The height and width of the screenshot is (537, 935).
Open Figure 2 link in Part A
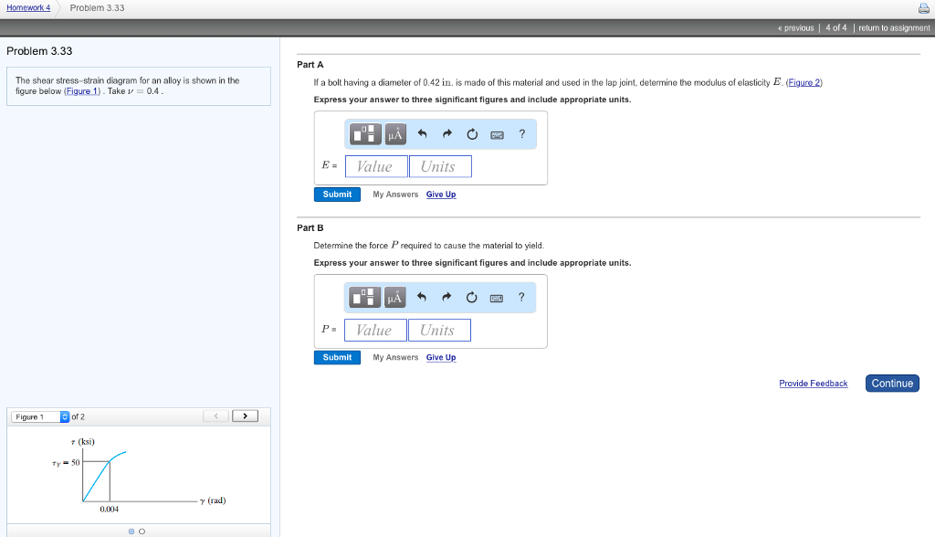(804, 83)
